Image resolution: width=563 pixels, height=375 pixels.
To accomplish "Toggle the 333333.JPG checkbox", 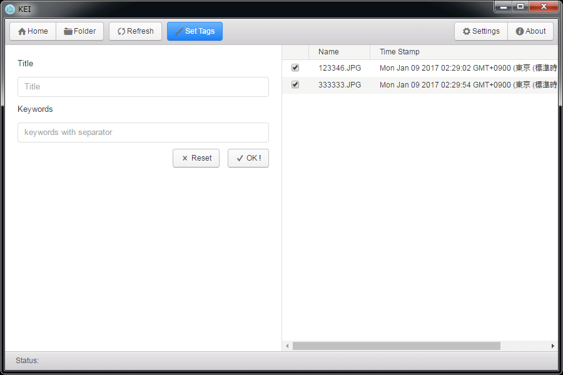I will tap(295, 84).
